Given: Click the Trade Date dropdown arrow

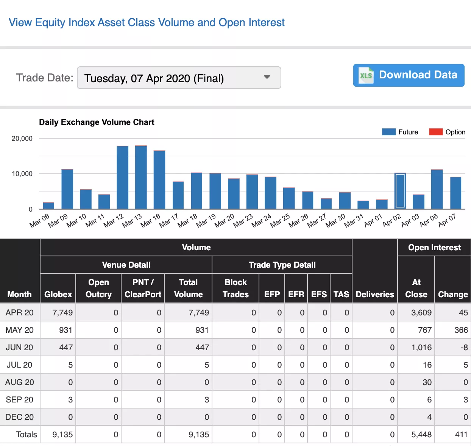Looking at the screenshot, I should 267,77.
